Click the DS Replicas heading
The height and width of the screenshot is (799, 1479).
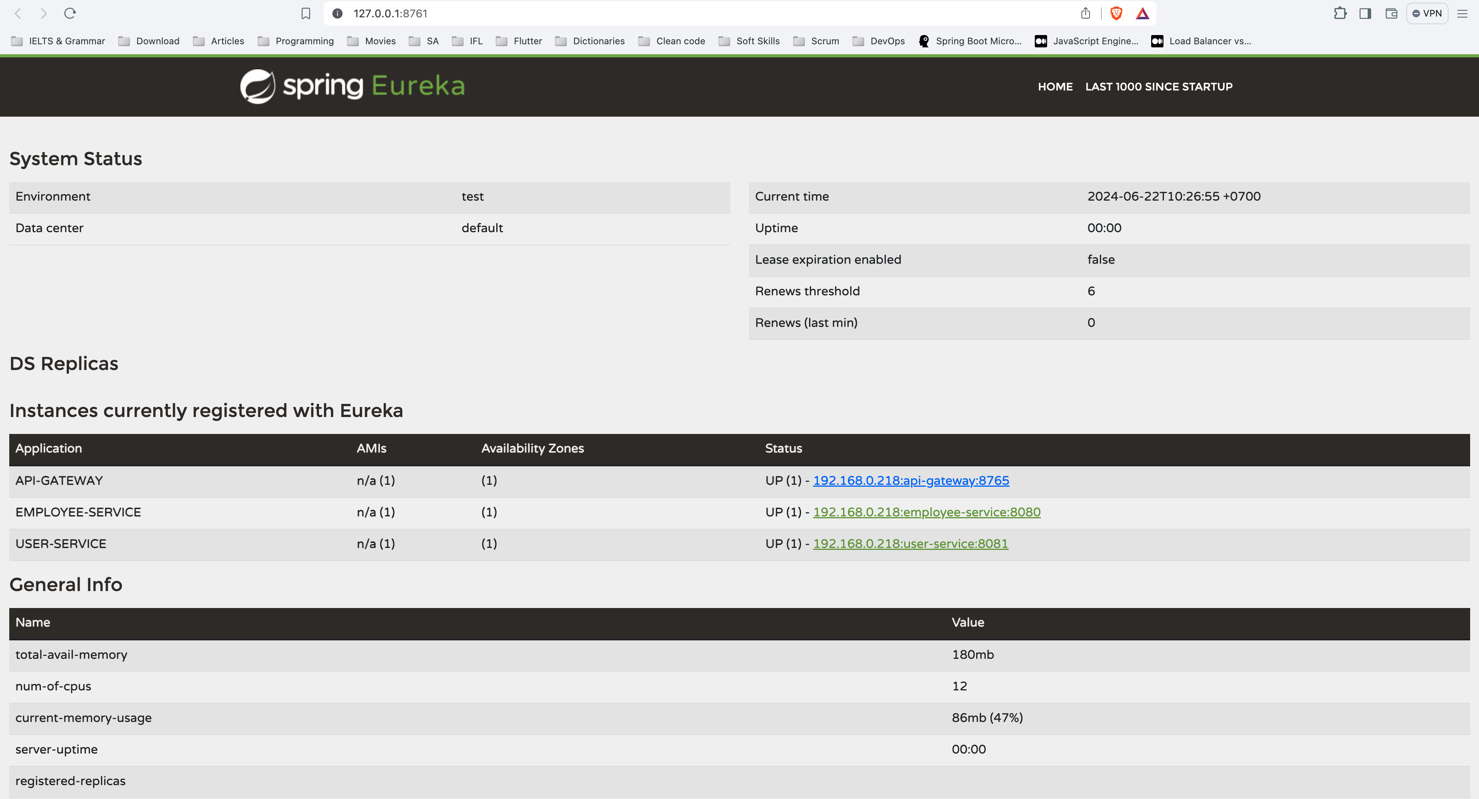[x=64, y=363]
